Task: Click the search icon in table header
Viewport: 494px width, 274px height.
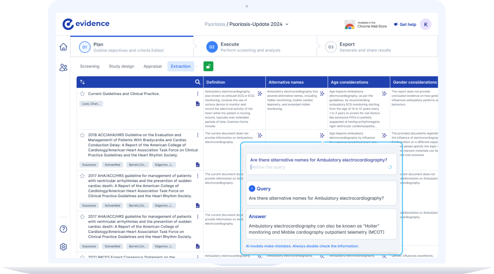Action: (198, 82)
